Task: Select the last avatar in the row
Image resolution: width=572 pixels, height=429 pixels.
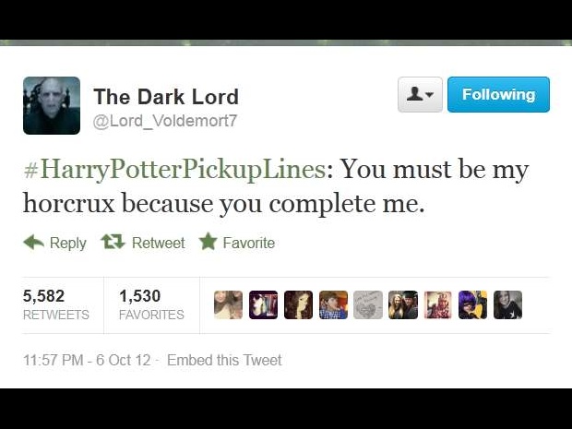Action: pos(507,305)
